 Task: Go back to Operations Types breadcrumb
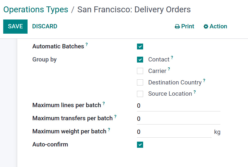tap(36, 9)
